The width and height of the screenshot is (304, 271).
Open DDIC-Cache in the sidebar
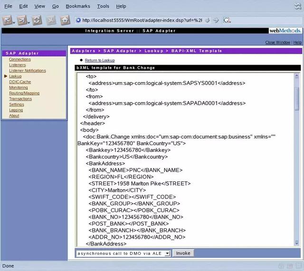click(x=20, y=82)
